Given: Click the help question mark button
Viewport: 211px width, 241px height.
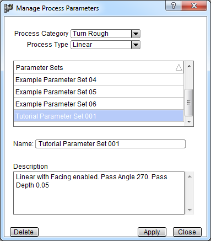Looking at the screenshot, I should (173, 6).
